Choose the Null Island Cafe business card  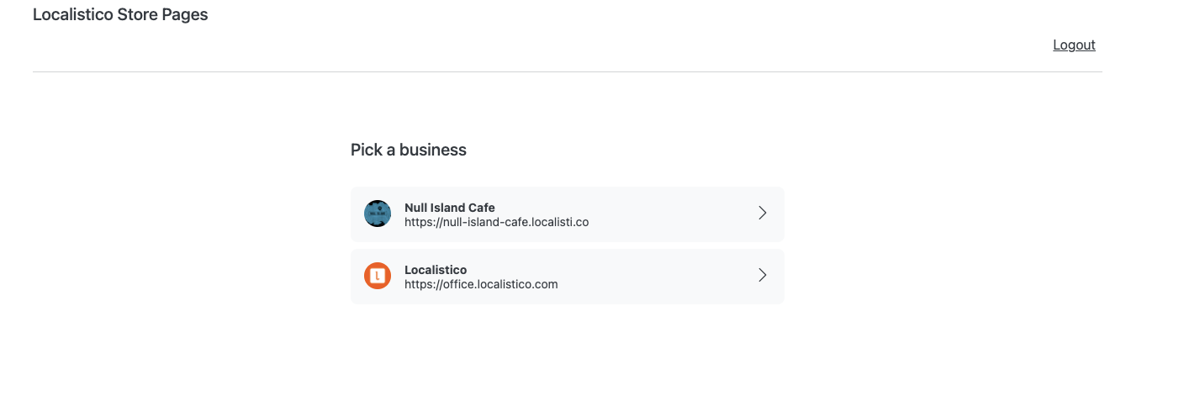tap(568, 214)
